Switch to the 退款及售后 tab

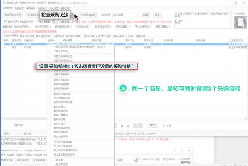pyautogui.click(x=118, y=36)
